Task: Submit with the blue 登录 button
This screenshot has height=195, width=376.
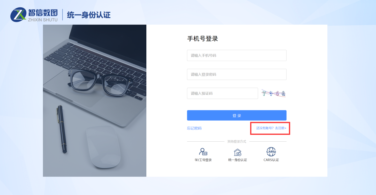Action: [x=237, y=116]
